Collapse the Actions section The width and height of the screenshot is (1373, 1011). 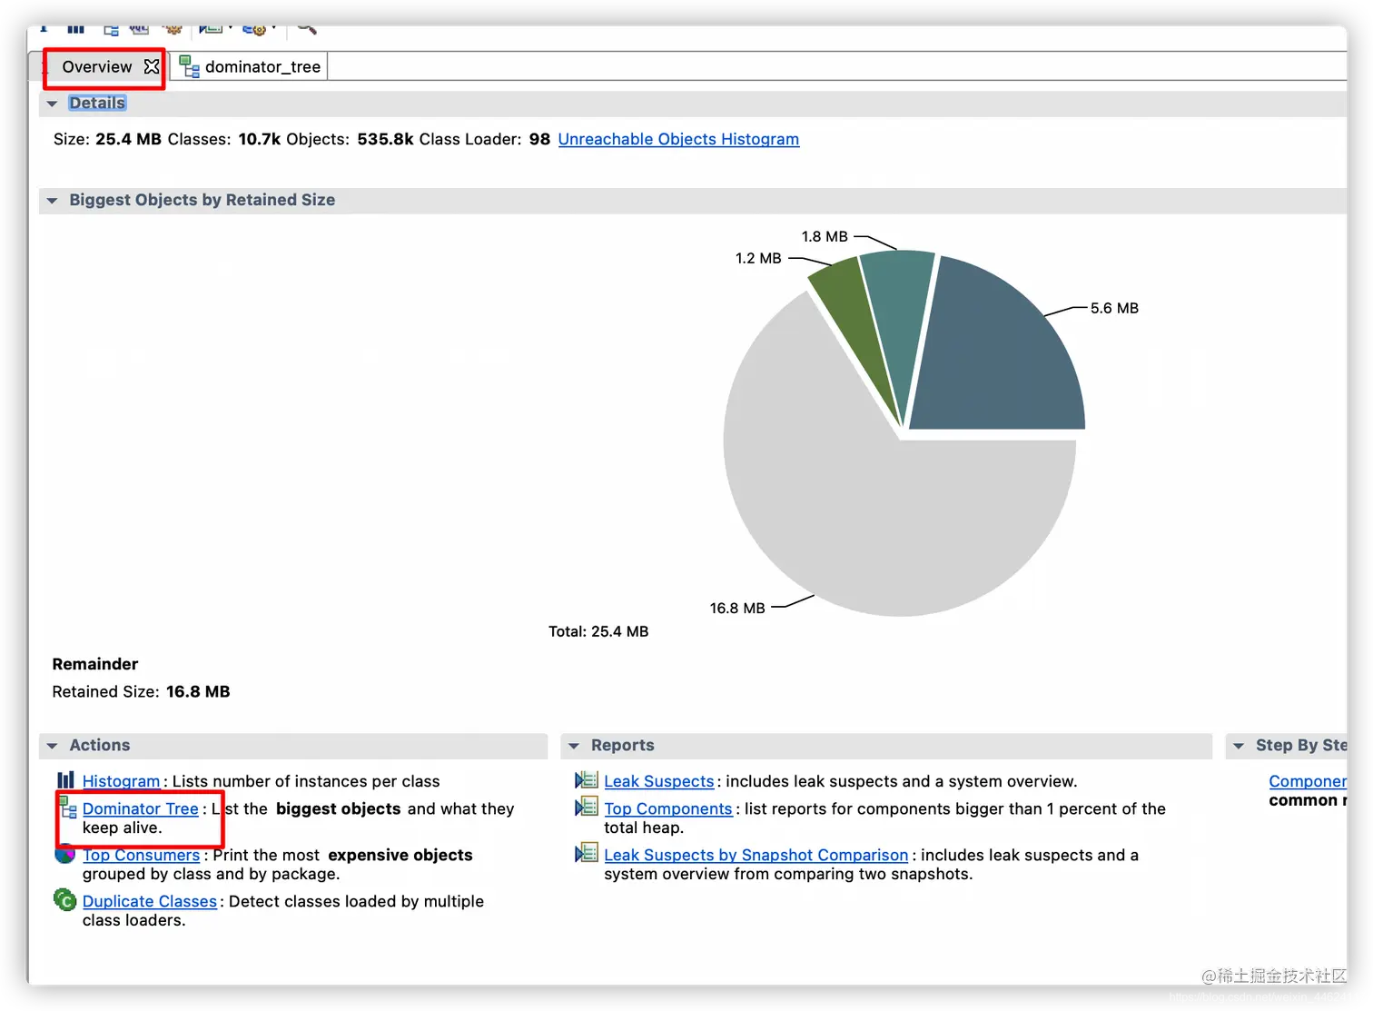(52, 746)
